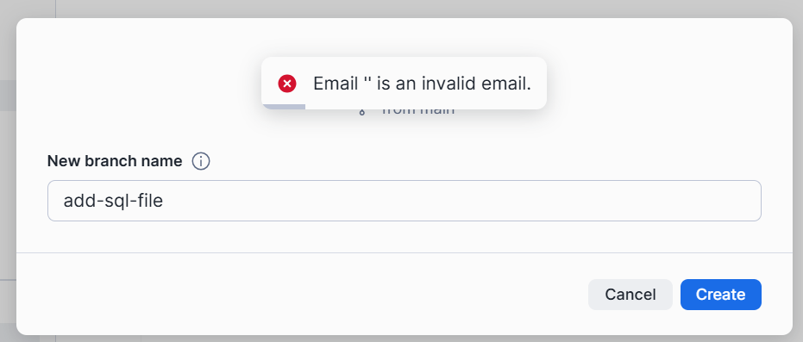Click the divider line above the buttons
803x342 pixels.
click(x=404, y=252)
